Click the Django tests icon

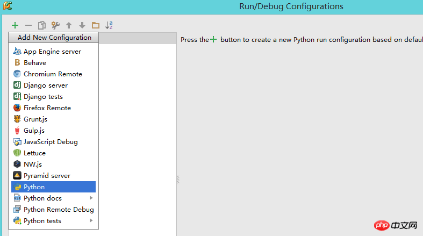pos(17,97)
